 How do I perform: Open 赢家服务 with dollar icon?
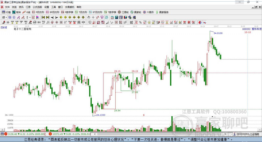[162, 12]
